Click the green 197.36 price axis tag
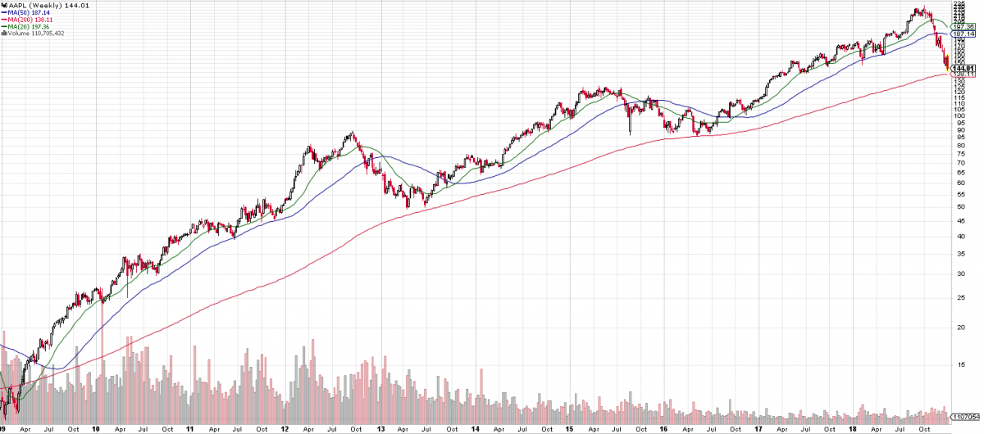Viewport: 984px width, 434px height. click(963, 25)
